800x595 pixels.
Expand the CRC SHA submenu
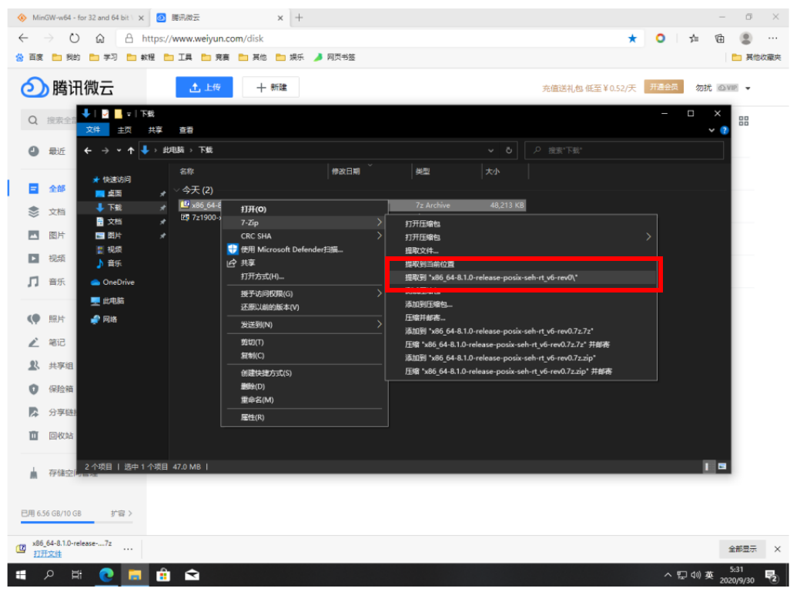click(x=303, y=236)
